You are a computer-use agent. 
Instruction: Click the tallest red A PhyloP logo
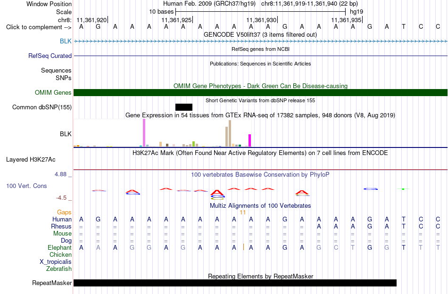click(217, 193)
